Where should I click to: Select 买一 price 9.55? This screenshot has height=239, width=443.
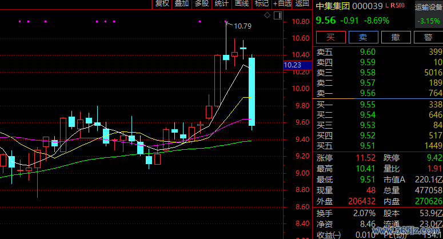click(x=368, y=105)
